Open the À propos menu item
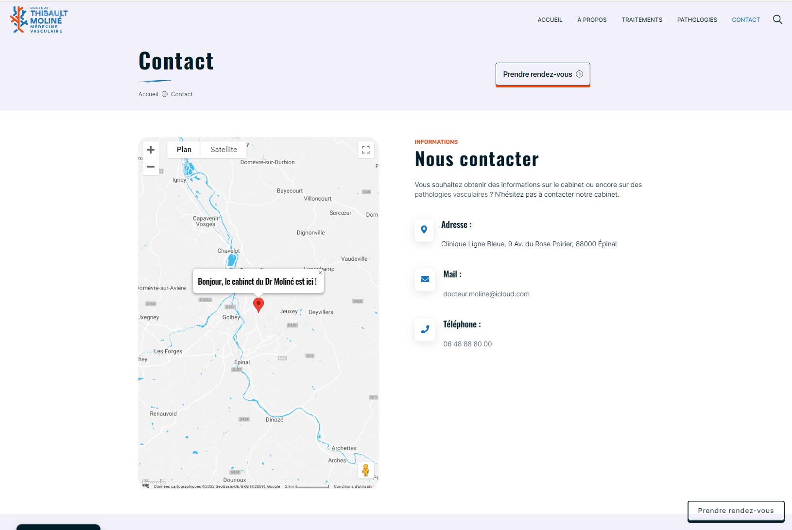This screenshot has width=792, height=530. point(592,20)
